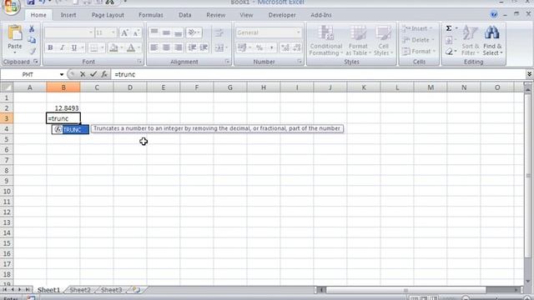Viewport: 534px width, 300px height.
Task: Click the Format Painter brush icon
Action: 32,51
